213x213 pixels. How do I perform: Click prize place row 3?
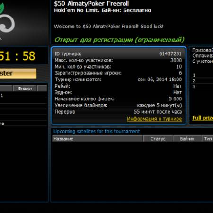click(202, 87)
